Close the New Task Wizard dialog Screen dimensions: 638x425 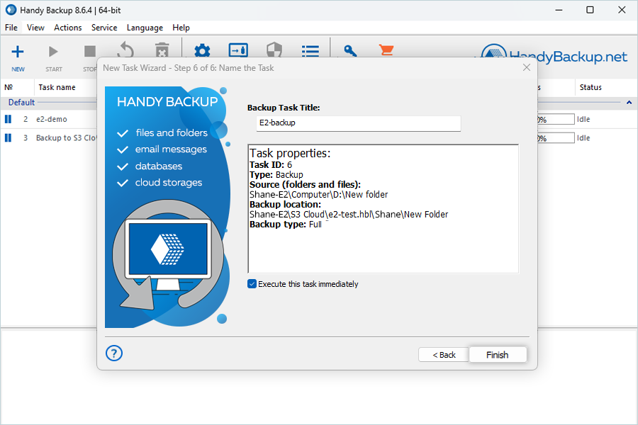[x=527, y=67]
